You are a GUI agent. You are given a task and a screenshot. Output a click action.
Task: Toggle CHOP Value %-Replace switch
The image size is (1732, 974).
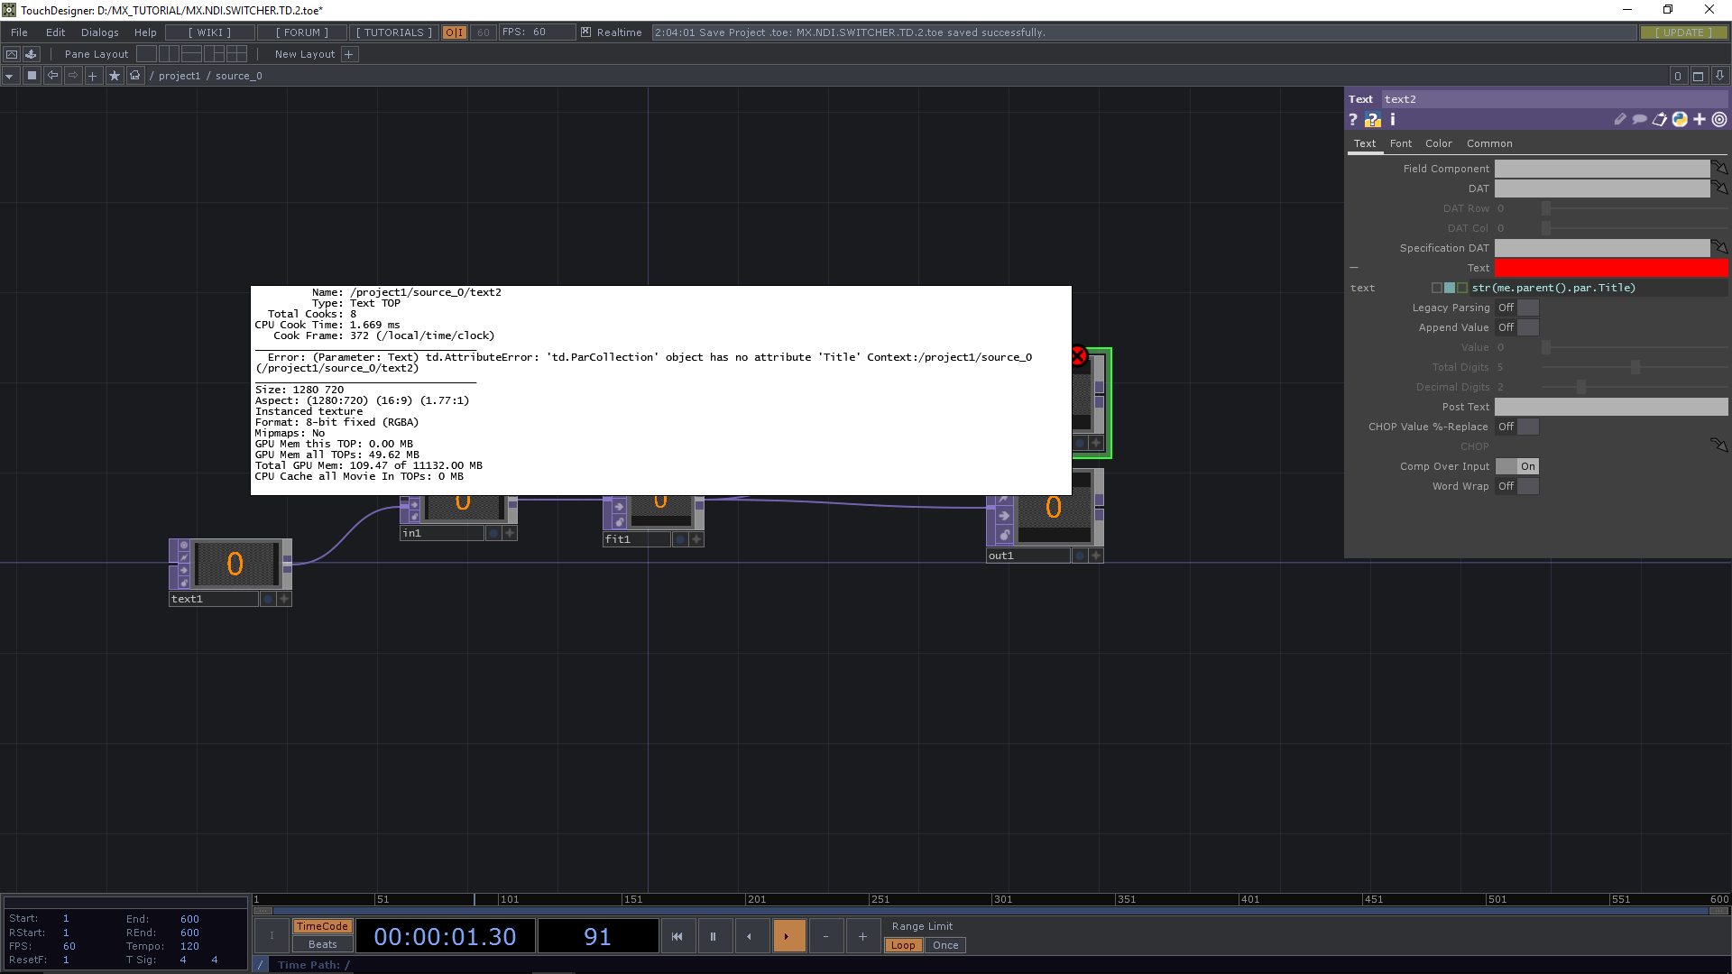click(1517, 427)
